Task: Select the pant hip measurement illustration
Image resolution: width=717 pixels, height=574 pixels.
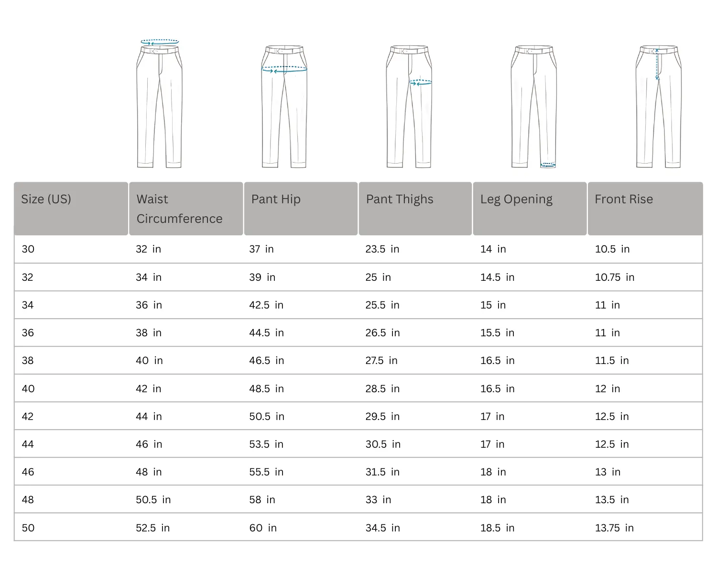Action: tap(284, 106)
